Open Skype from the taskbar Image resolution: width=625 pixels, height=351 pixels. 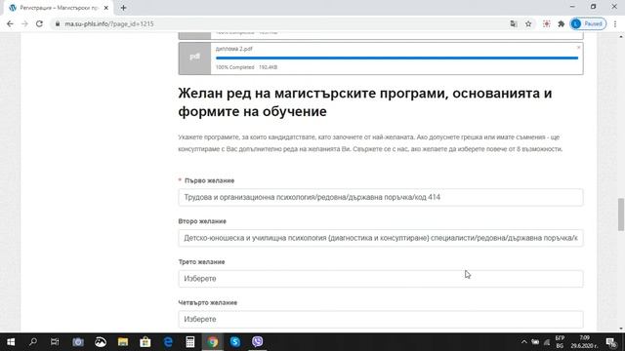pos(235,342)
